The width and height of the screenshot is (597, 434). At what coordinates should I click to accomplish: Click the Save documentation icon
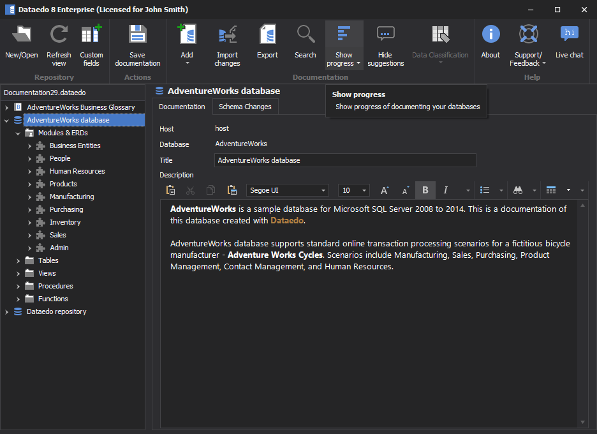point(137,34)
